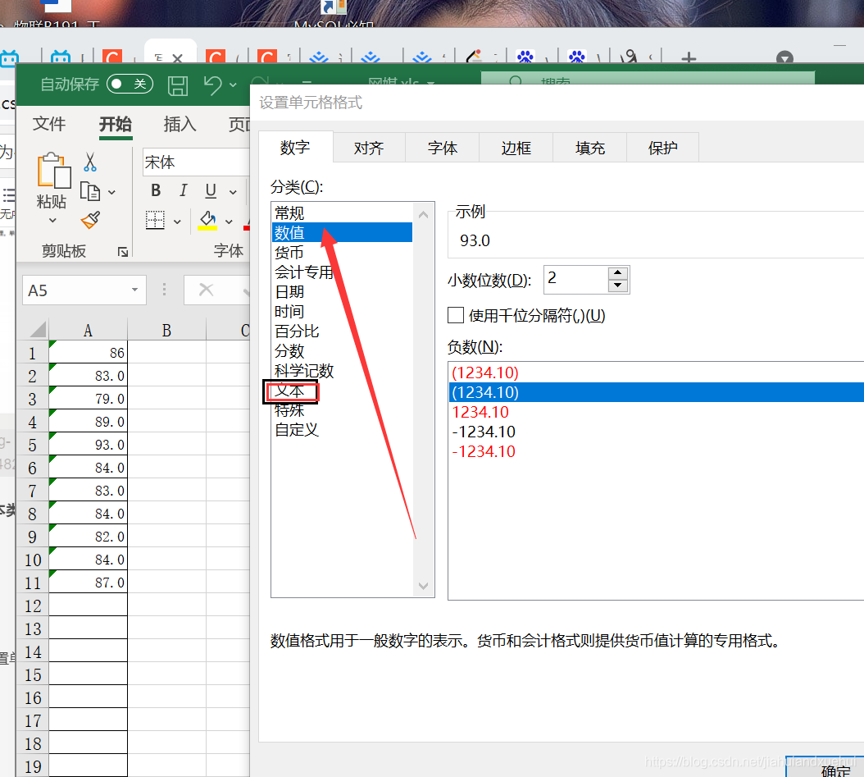
Task: Click category list scroll-down arrow
Action: [423, 586]
